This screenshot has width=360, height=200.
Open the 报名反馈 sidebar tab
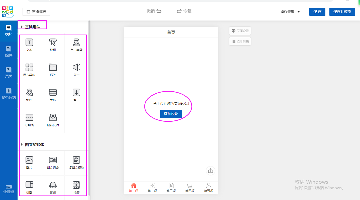9,93
